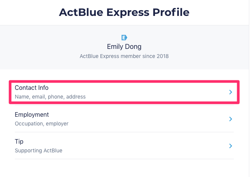Expand Contact Info using its chevron arrow

point(230,92)
